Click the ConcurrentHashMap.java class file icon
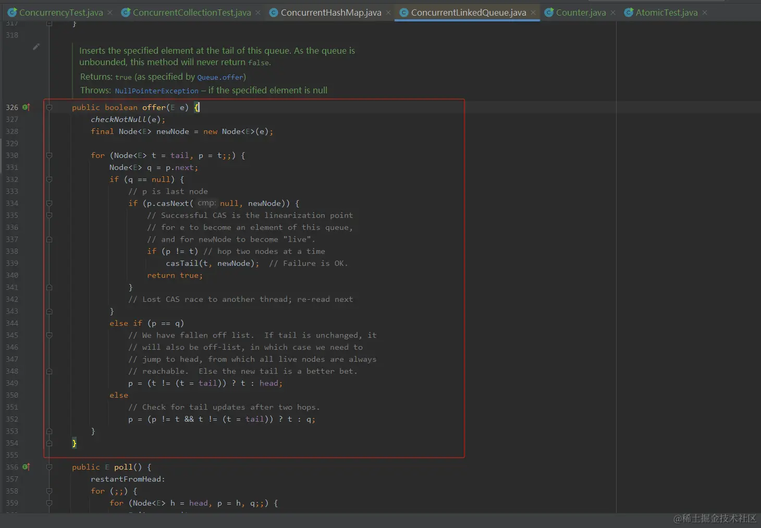 (x=274, y=13)
